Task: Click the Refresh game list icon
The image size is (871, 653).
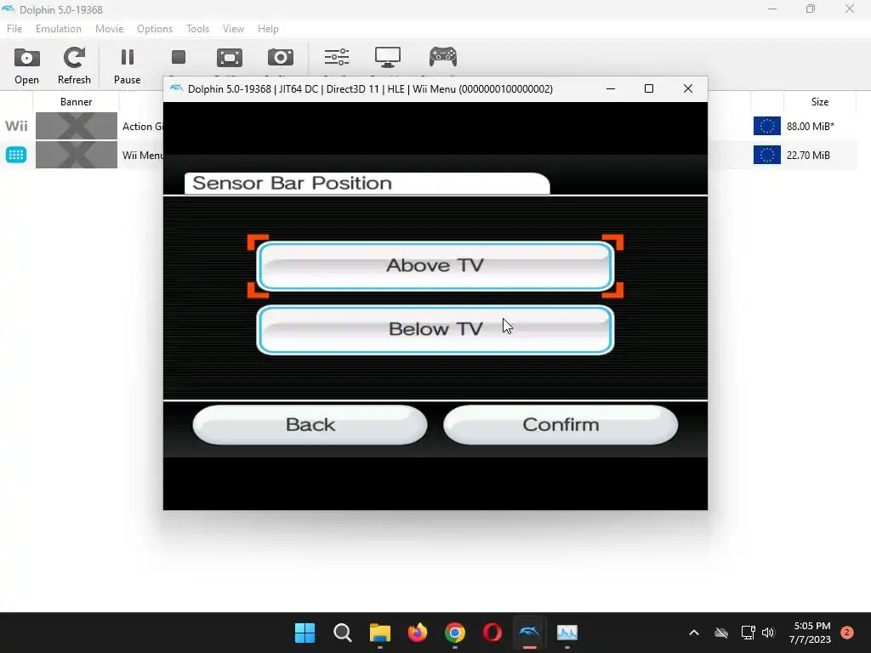Action: coord(74,65)
